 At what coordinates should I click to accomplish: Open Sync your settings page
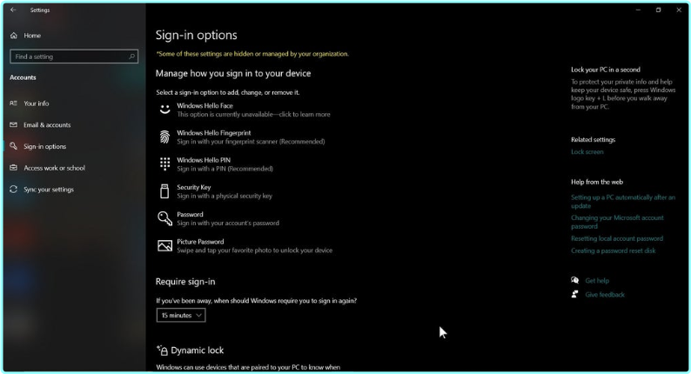point(49,190)
